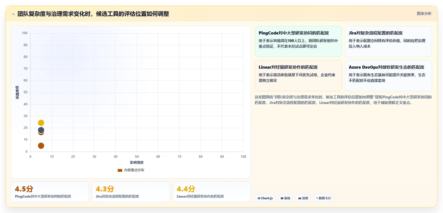Image resolution: width=443 pixels, height=213 pixels.
Task: Click the lowest orange-brown data bubble
Action: pos(41,146)
